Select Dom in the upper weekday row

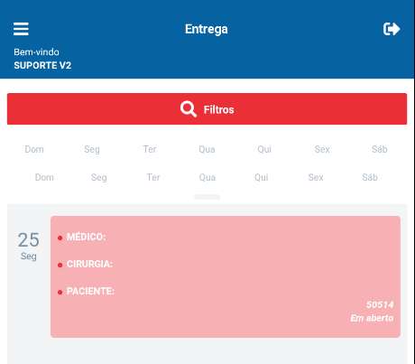pos(34,149)
